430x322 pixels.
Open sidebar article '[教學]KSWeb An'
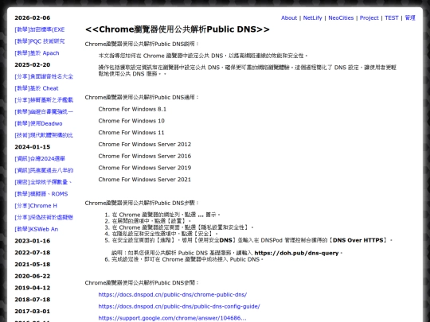coord(36,229)
